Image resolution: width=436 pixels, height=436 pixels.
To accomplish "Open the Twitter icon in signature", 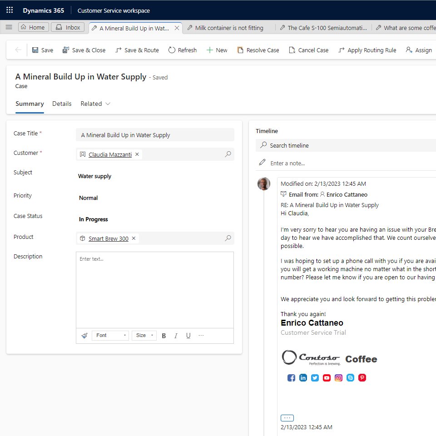I will pos(315,378).
